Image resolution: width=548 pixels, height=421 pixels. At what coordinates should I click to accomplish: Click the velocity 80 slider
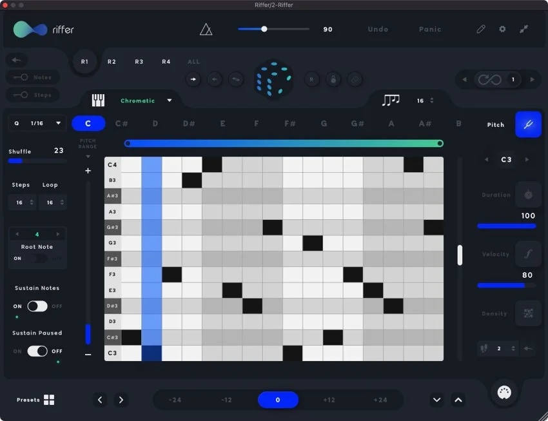[506, 286]
